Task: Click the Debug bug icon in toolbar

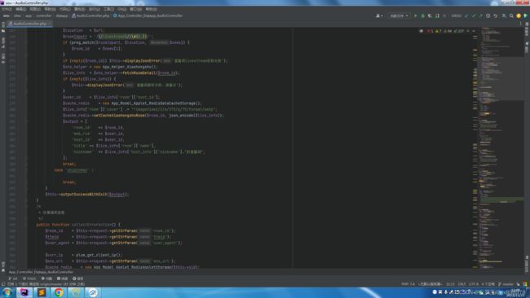Action: 422,15
